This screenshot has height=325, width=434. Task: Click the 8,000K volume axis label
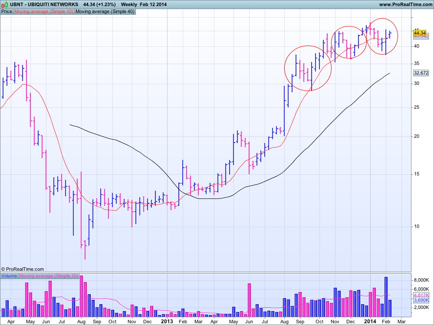421,280
